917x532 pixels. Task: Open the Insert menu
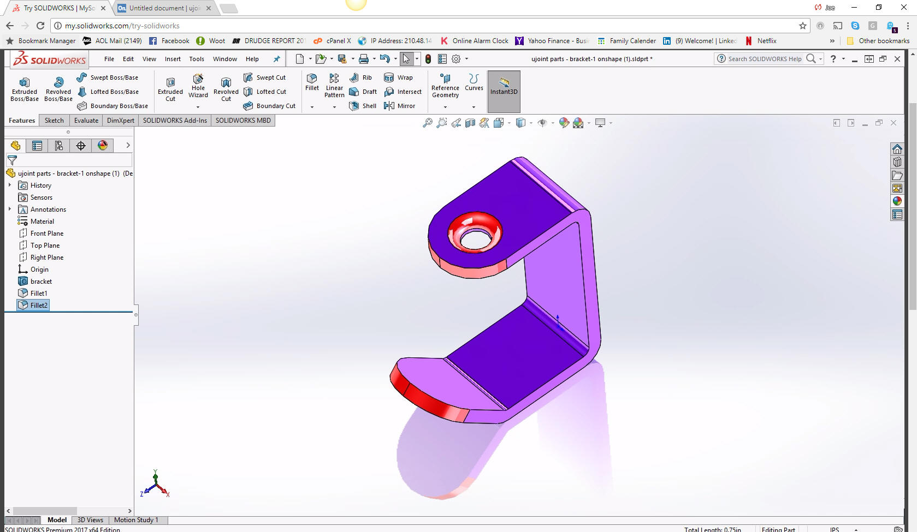point(173,59)
